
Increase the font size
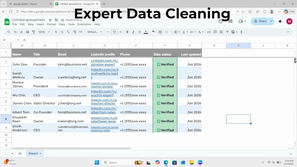tap(120, 32)
